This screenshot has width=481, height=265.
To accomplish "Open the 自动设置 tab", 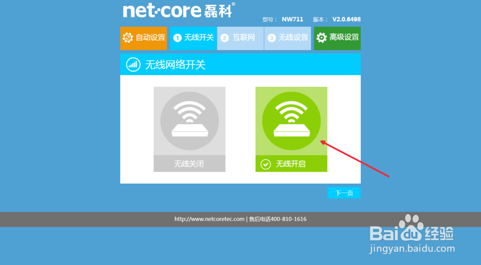I will click(x=143, y=38).
